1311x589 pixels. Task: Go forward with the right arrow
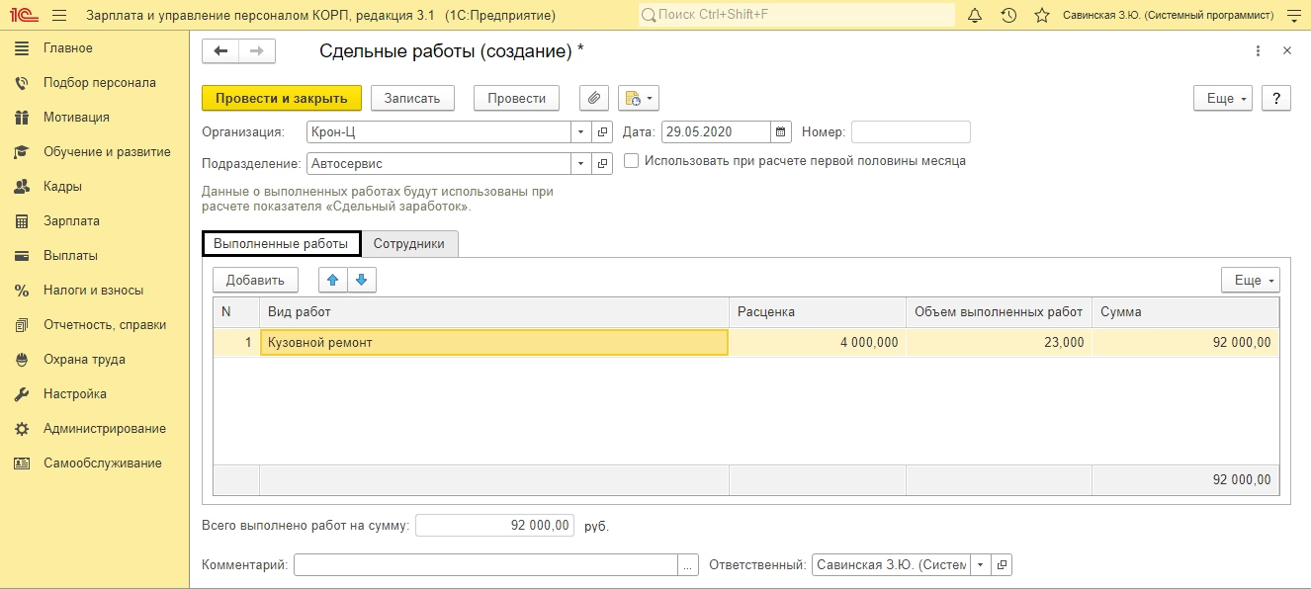click(257, 51)
